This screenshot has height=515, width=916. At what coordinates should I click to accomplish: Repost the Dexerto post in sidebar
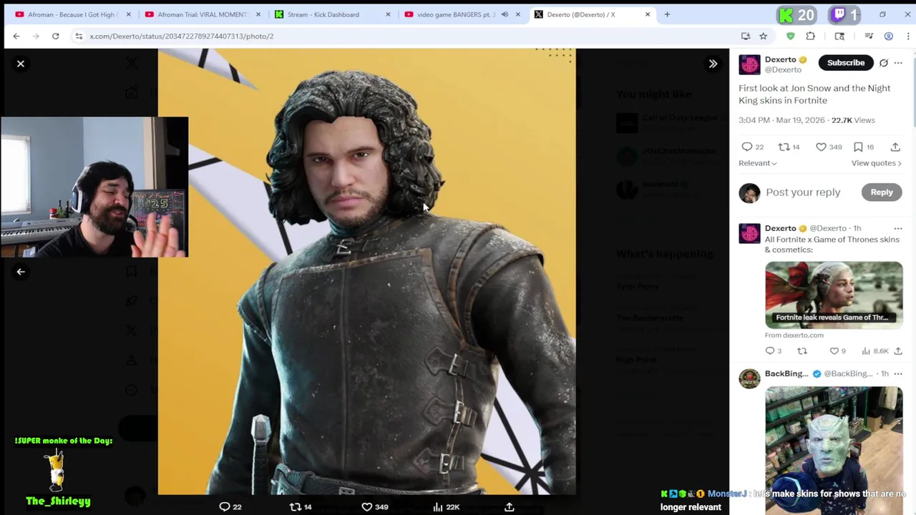coord(784,147)
